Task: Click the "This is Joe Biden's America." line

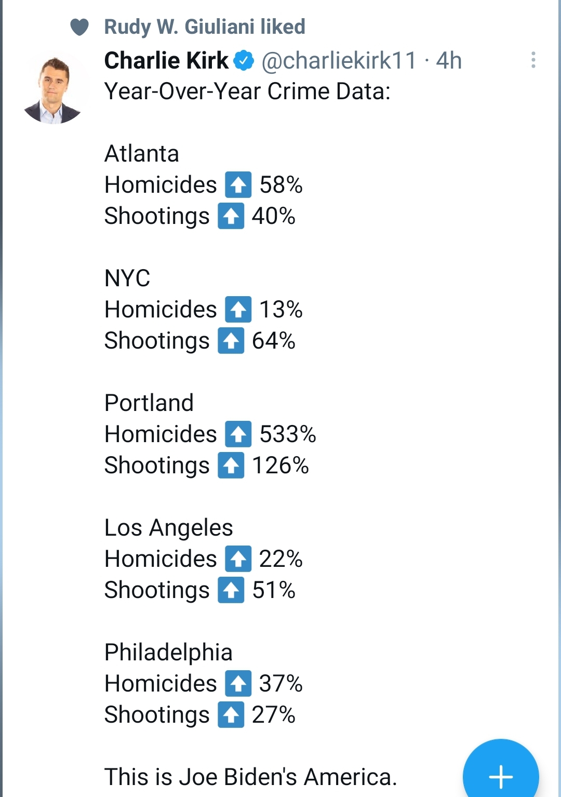Action: click(x=250, y=777)
